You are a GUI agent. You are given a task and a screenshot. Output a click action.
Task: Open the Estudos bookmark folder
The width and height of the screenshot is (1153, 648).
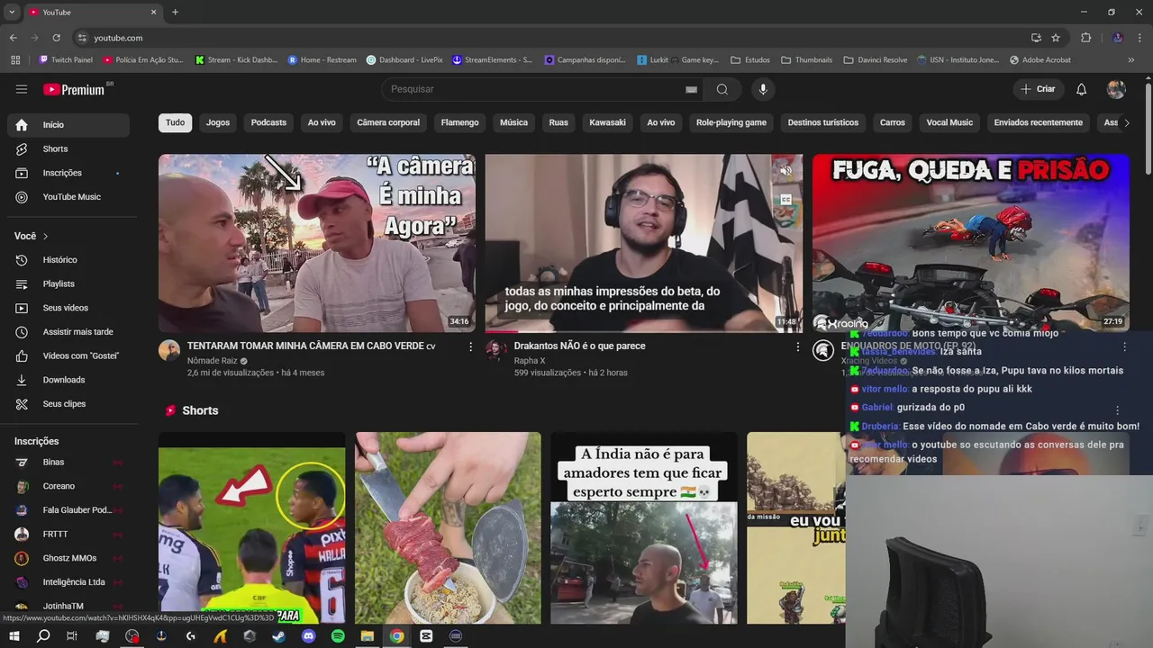tap(750, 60)
